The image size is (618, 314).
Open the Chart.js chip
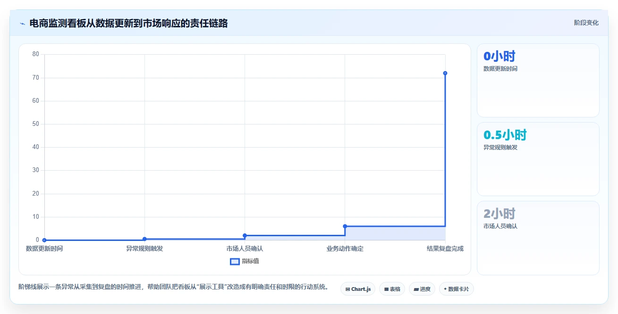tap(358, 289)
